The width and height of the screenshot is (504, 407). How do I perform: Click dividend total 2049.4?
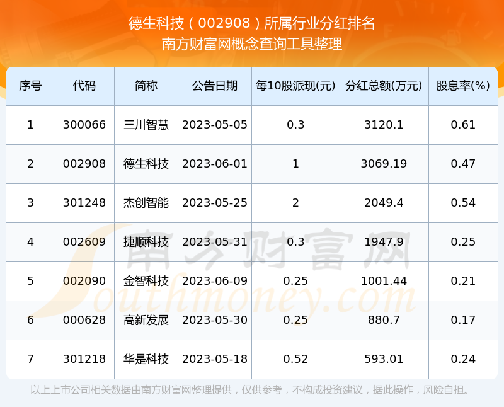pyautogui.click(x=384, y=203)
